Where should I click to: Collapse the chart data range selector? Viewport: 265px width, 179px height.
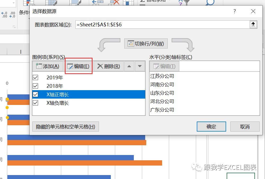coord(253,24)
